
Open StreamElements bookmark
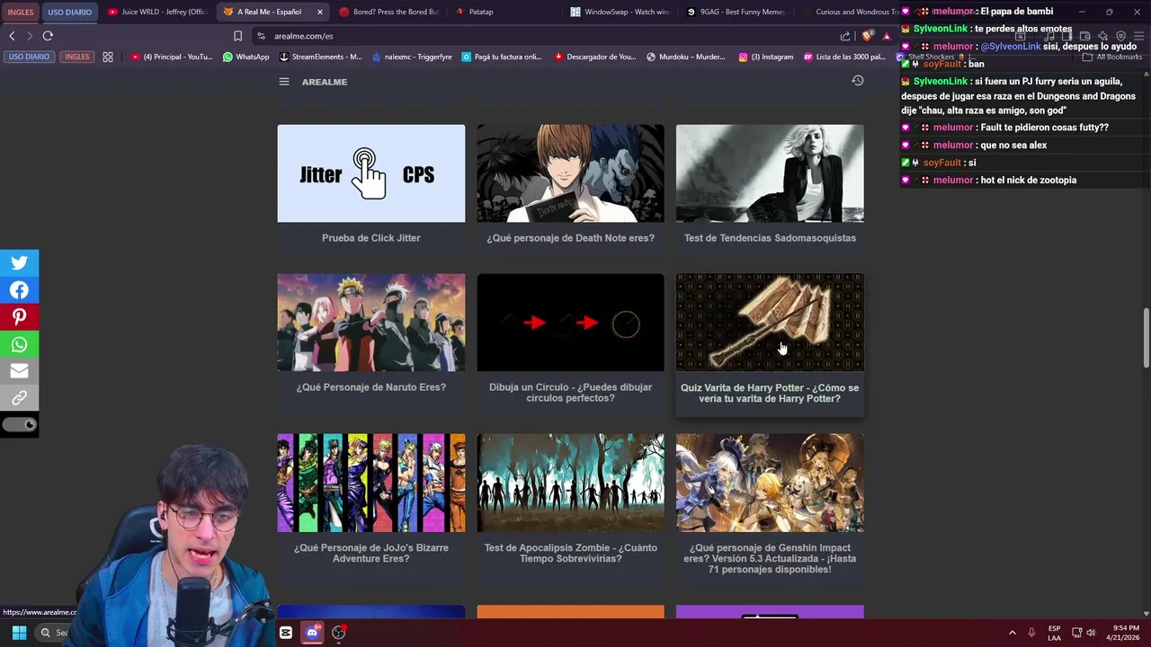click(321, 57)
